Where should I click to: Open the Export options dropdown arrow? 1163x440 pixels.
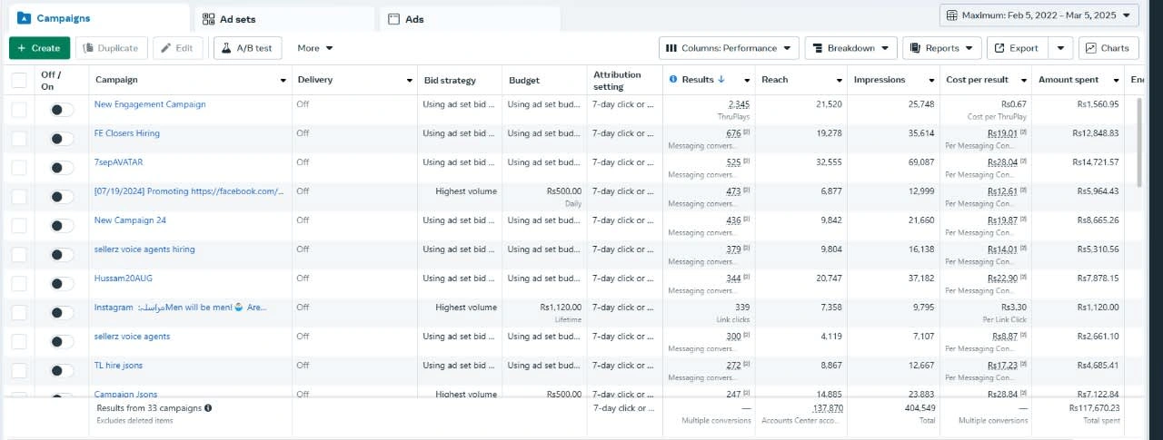pos(1060,48)
